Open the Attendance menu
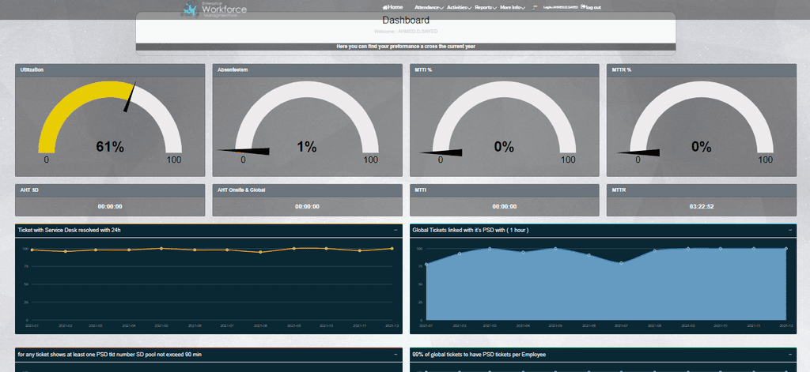810x372 pixels. [x=429, y=8]
